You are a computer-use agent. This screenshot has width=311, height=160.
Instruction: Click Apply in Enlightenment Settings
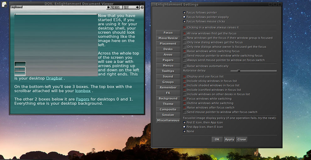[230, 139]
